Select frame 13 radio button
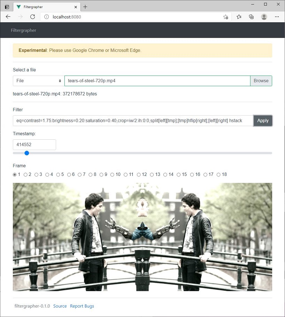 coord(152,175)
